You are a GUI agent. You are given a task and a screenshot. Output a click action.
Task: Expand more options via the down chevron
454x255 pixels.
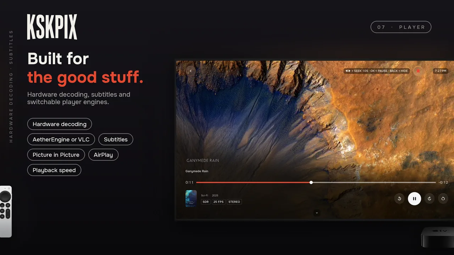(317, 213)
